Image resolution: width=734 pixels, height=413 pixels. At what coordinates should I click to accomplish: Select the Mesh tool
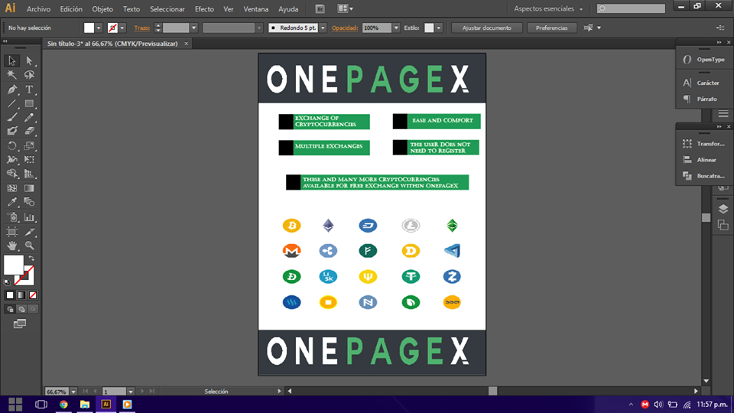[11, 188]
